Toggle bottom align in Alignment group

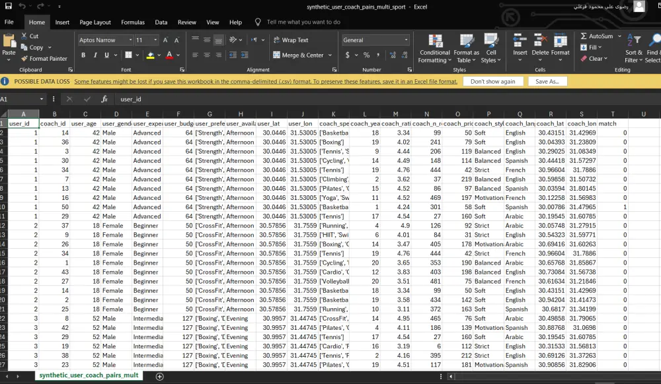pyautogui.click(x=218, y=40)
